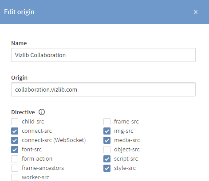Uncheck the connect-src directive
Image resolution: width=209 pixels, height=181 pixels.
[x=15, y=131]
